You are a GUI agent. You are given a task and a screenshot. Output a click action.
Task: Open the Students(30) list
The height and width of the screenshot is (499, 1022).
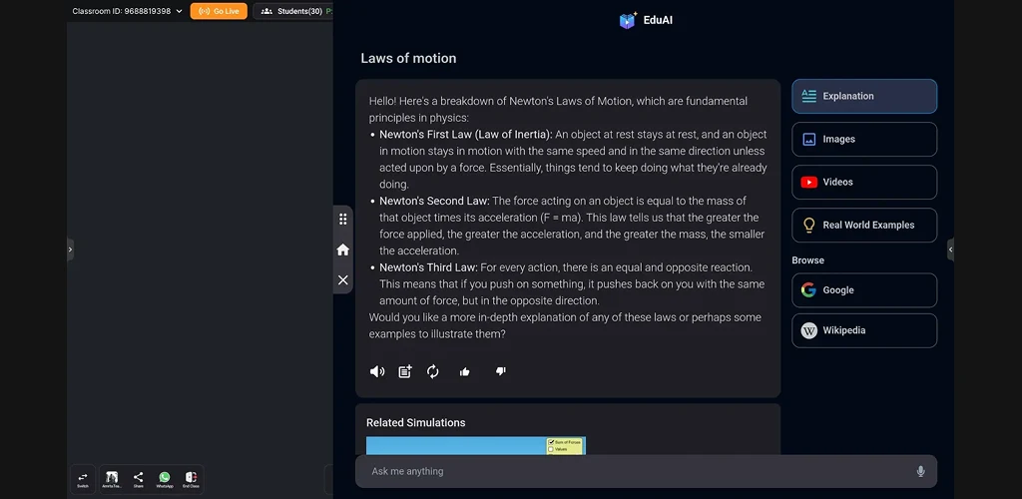293,11
